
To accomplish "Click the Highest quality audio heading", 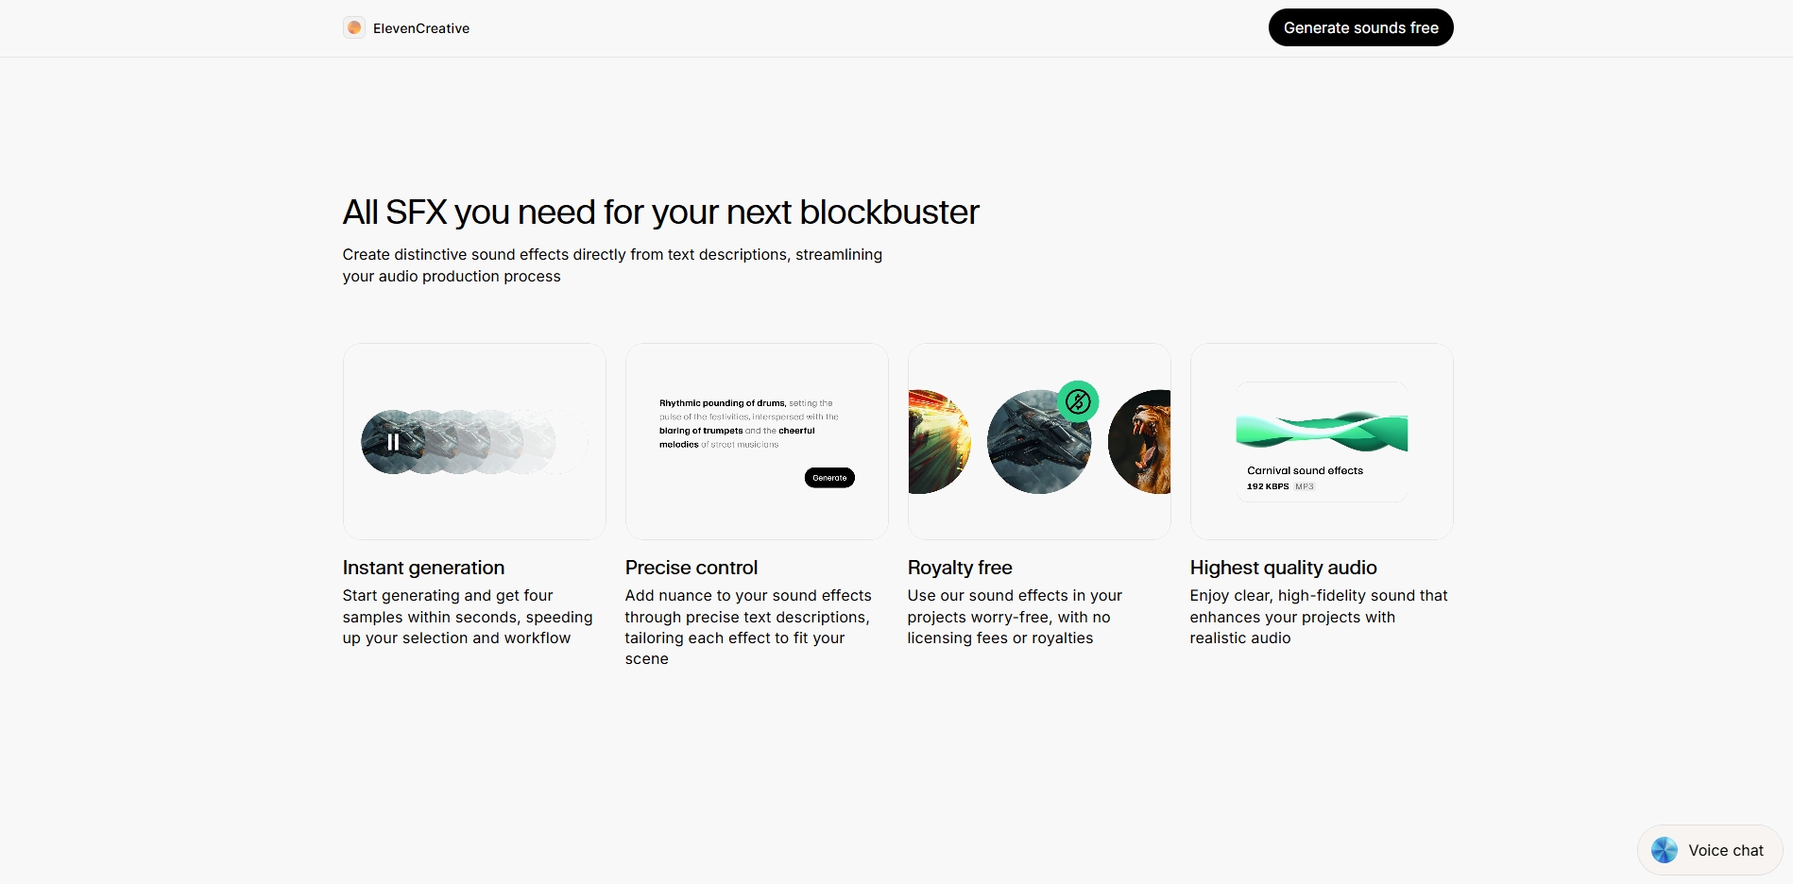I will click(1283, 568).
